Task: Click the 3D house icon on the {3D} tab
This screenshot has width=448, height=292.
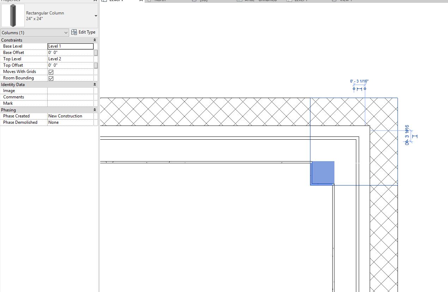Action: tap(193, 1)
